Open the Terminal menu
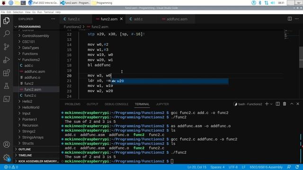 tap(48, 12)
